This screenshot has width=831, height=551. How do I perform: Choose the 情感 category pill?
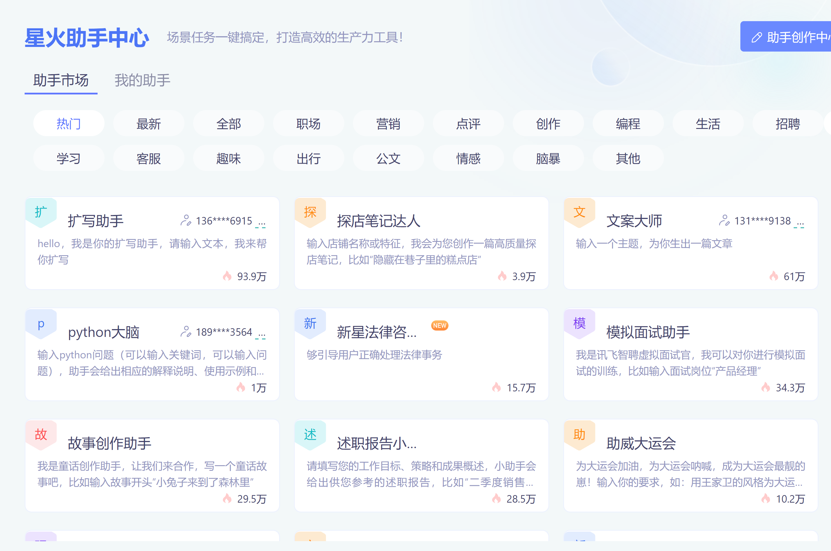pos(468,158)
